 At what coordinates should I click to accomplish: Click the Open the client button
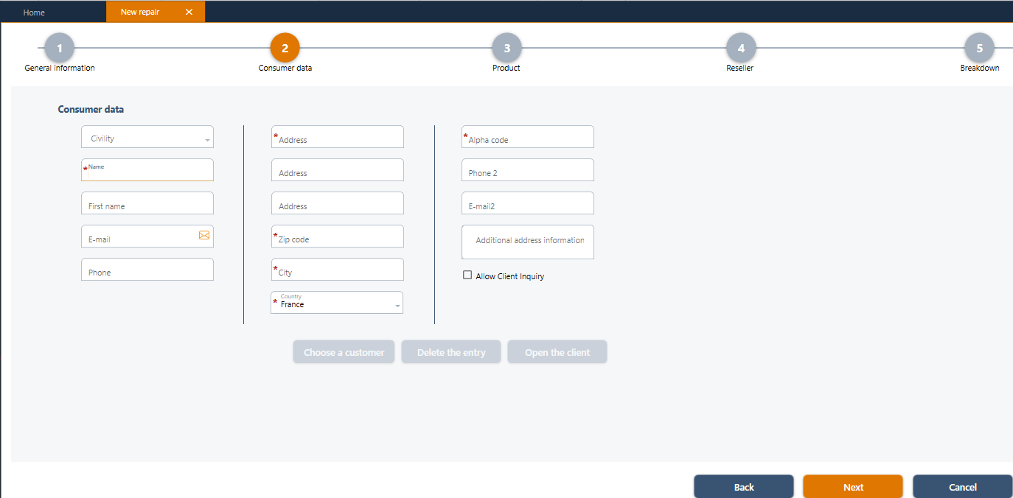[557, 352]
